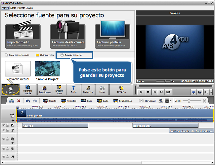Stop the preview playback

[x=148, y=92]
